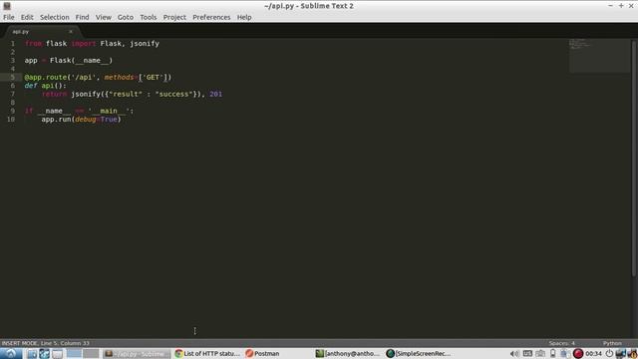Click the red recording tray icon

(578, 354)
